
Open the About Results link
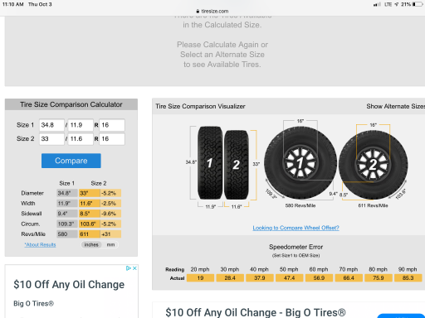click(40, 244)
